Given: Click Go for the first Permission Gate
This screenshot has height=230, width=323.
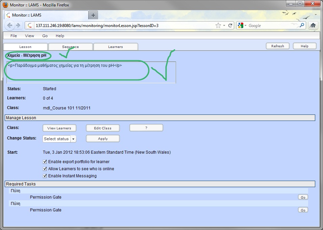Looking at the screenshot, I should click(x=303, y=197).
